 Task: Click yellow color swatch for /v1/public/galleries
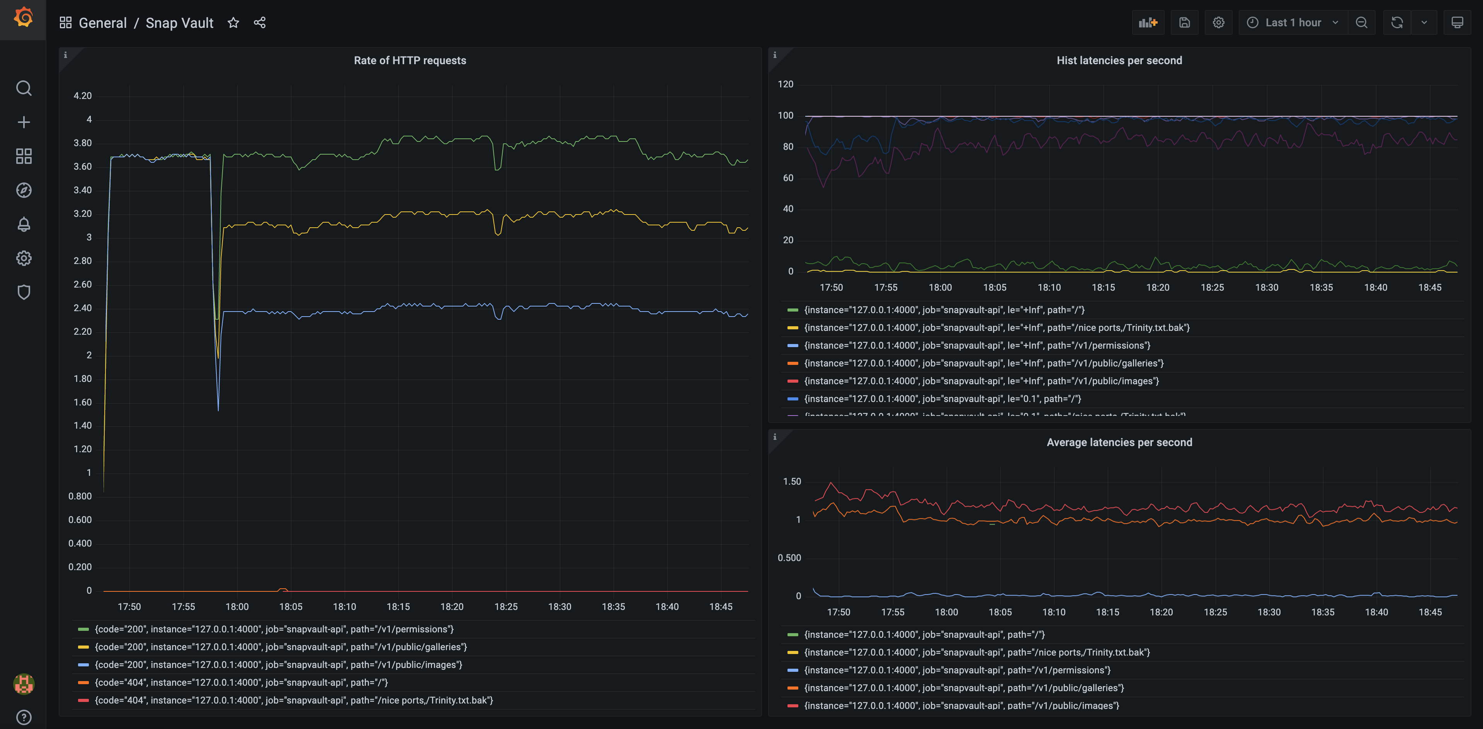(83, 647)
